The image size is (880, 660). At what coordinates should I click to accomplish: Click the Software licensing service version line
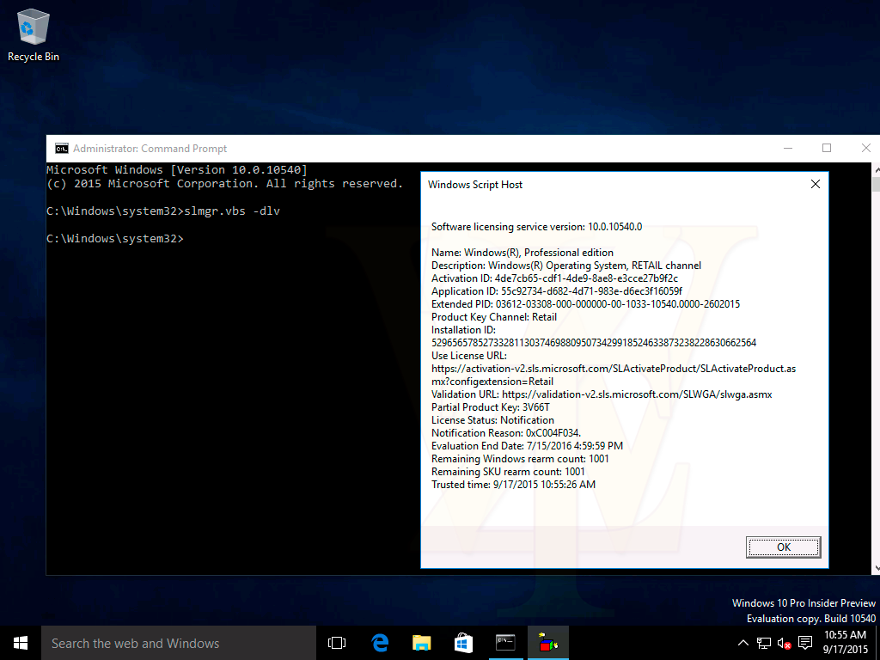click(536, 227)
